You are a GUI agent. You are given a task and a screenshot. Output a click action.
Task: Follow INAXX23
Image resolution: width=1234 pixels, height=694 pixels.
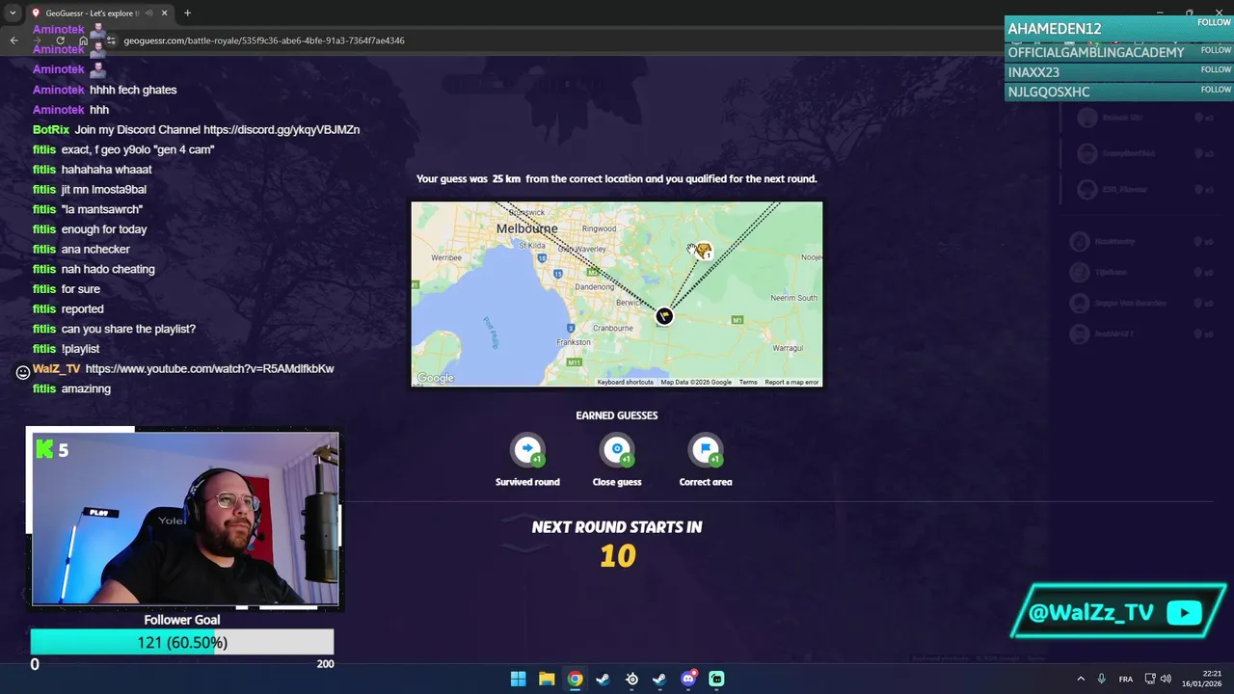point(1215,69)
